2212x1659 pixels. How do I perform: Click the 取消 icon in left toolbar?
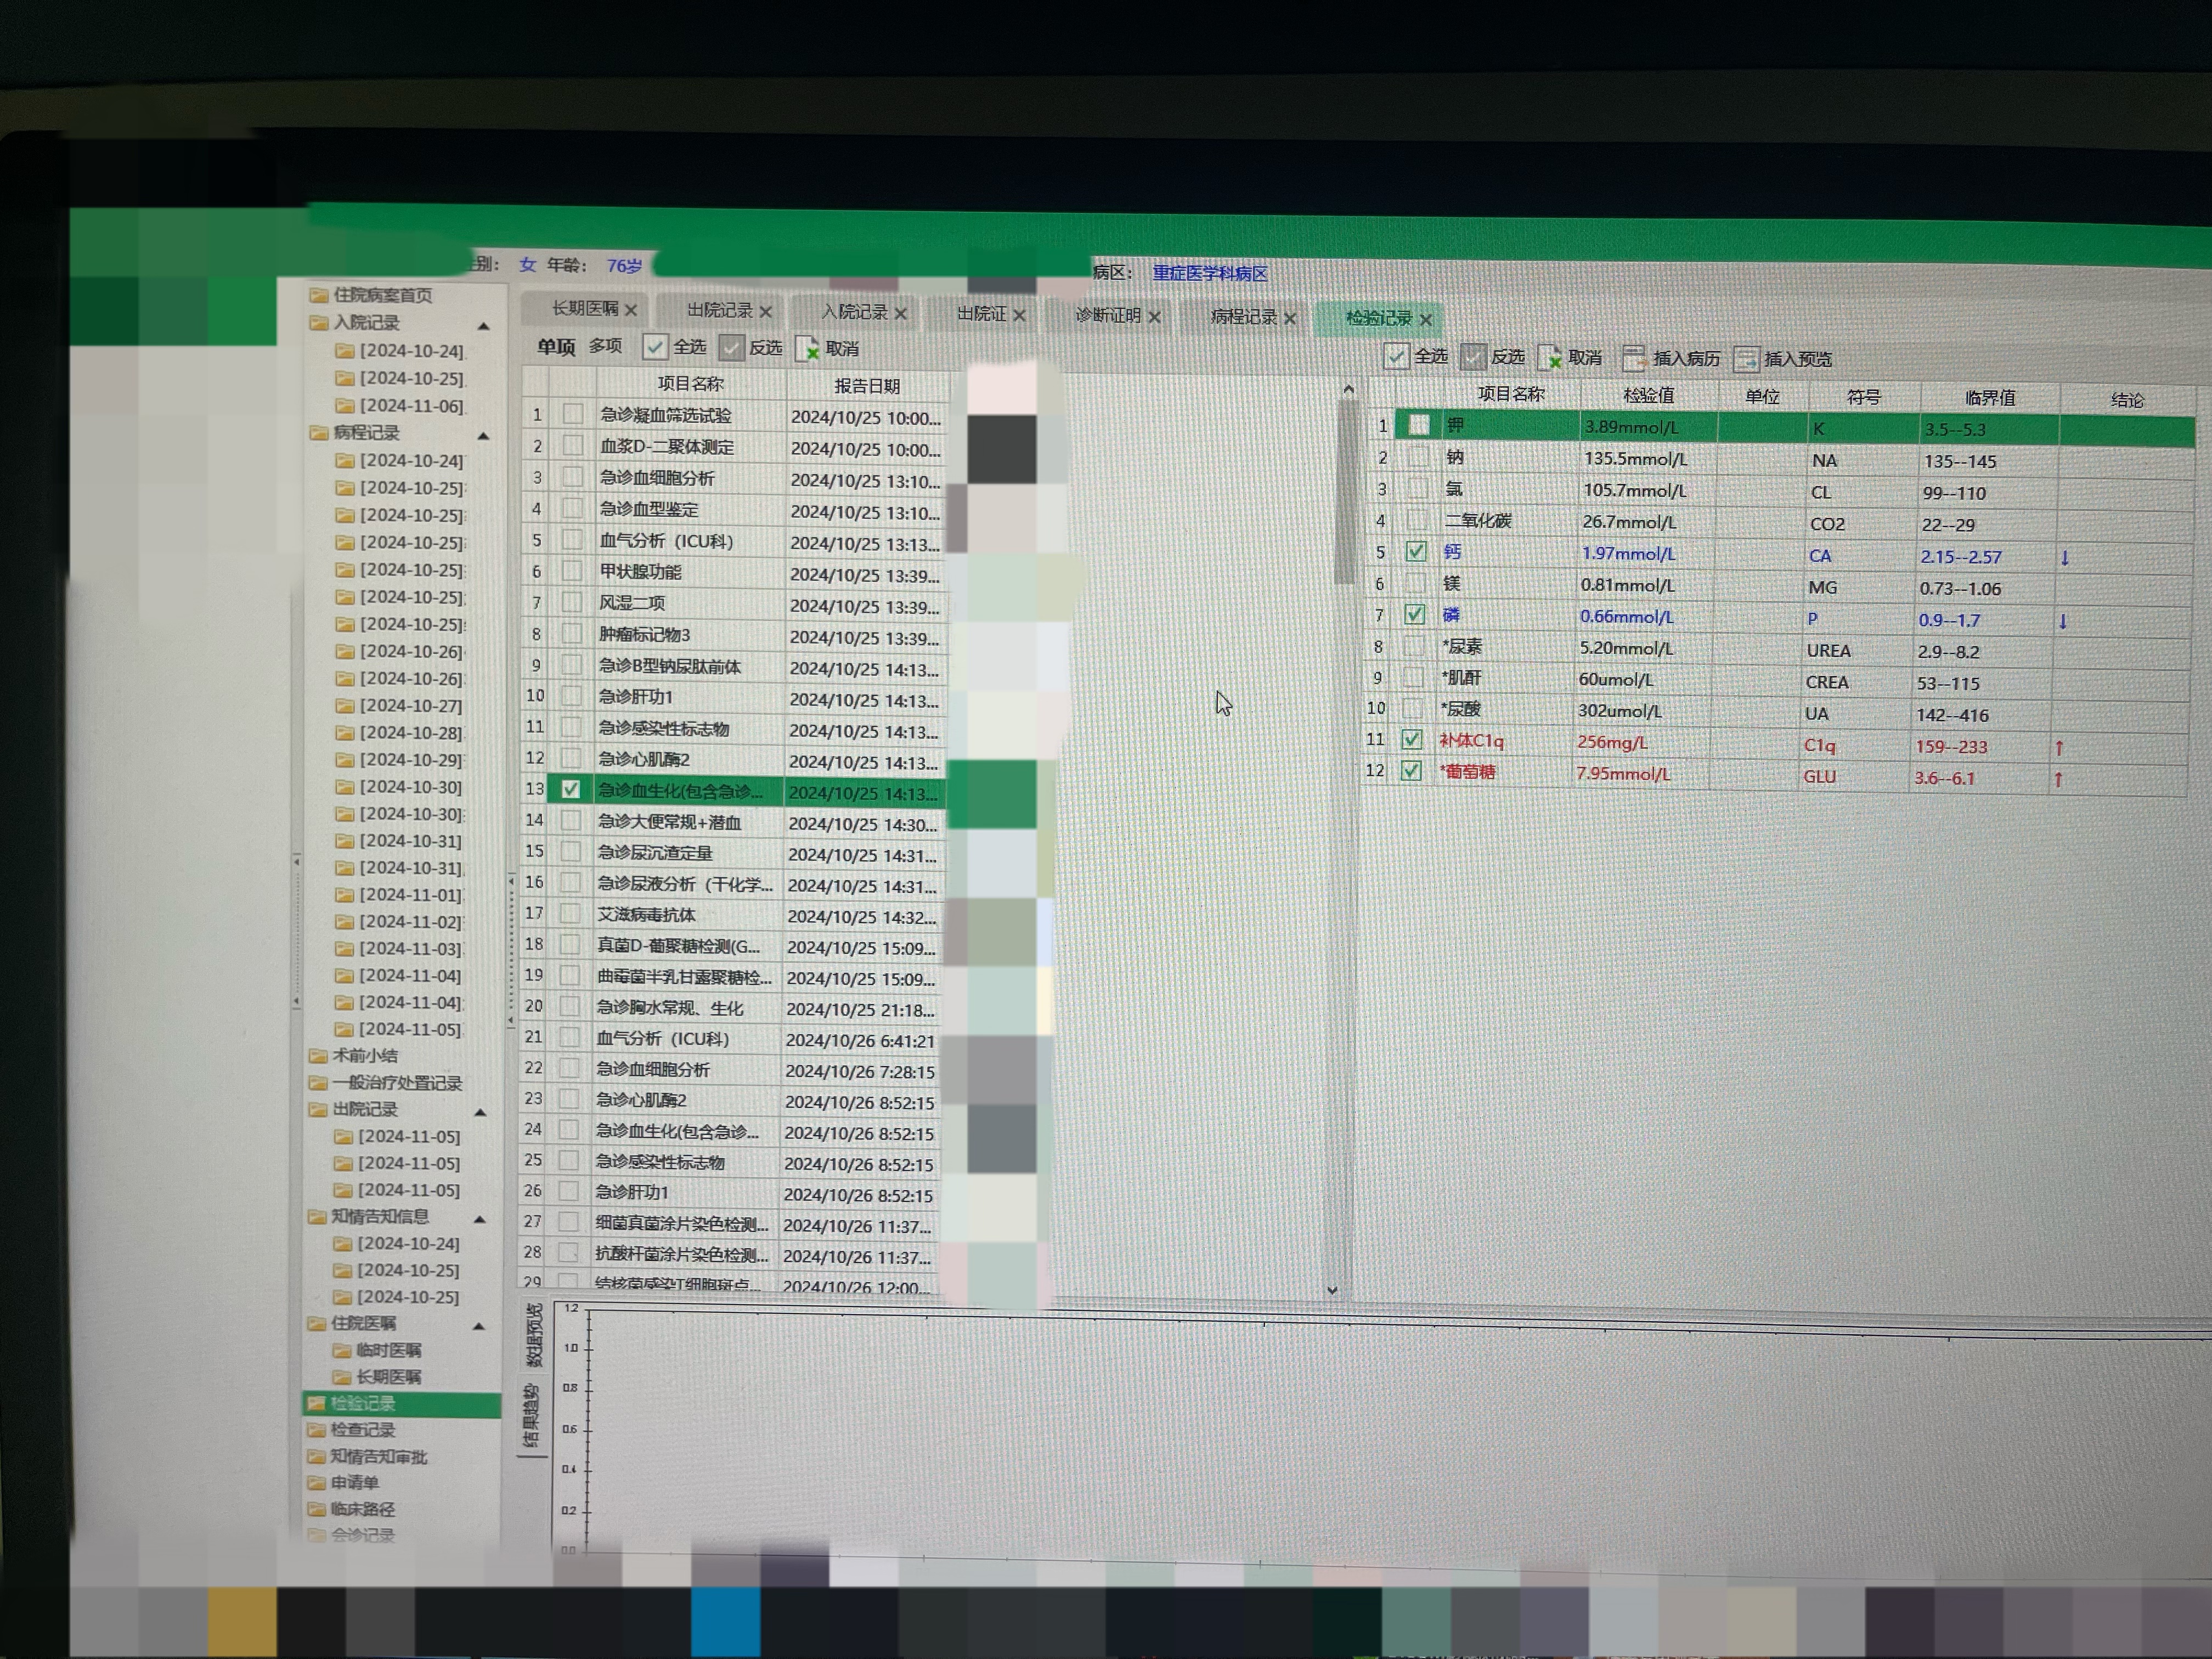807,348
